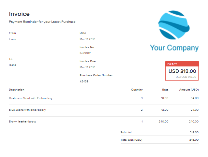Select the recipient name Ioana under To

coord(12,65)
